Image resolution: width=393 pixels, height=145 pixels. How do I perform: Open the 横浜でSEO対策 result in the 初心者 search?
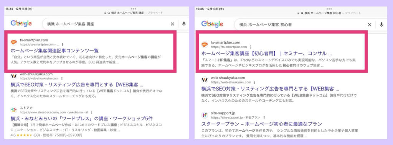click(x=270, y=88)
